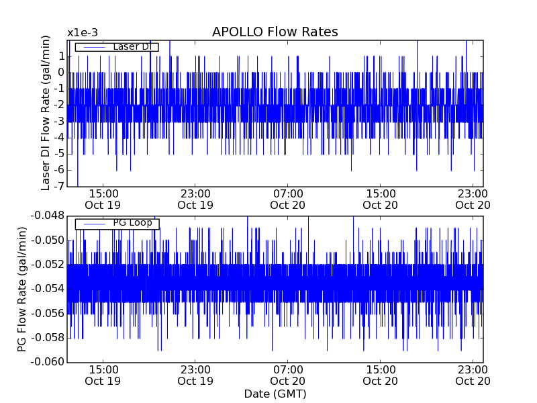Click the "-0.056" PG flow tick label
Screen dimensions: 537x403
(48, 313)
